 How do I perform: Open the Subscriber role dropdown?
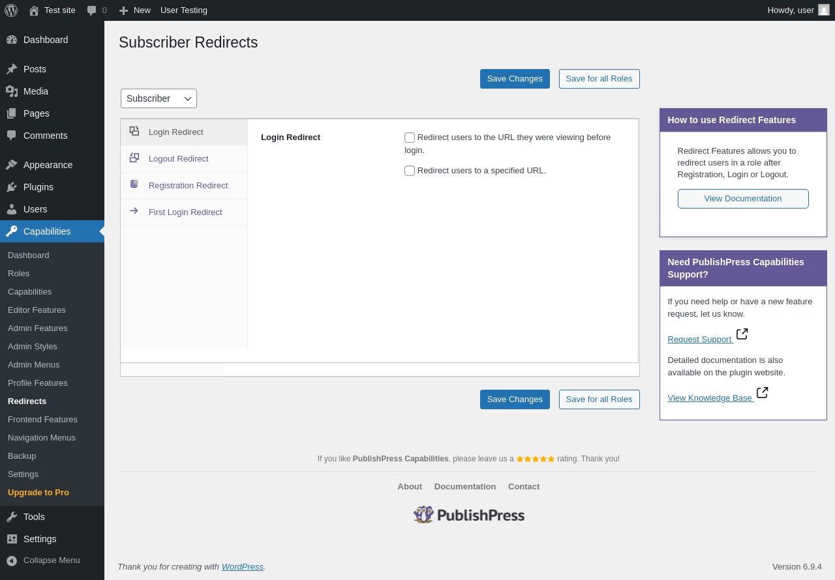click(x=159, y=98)
